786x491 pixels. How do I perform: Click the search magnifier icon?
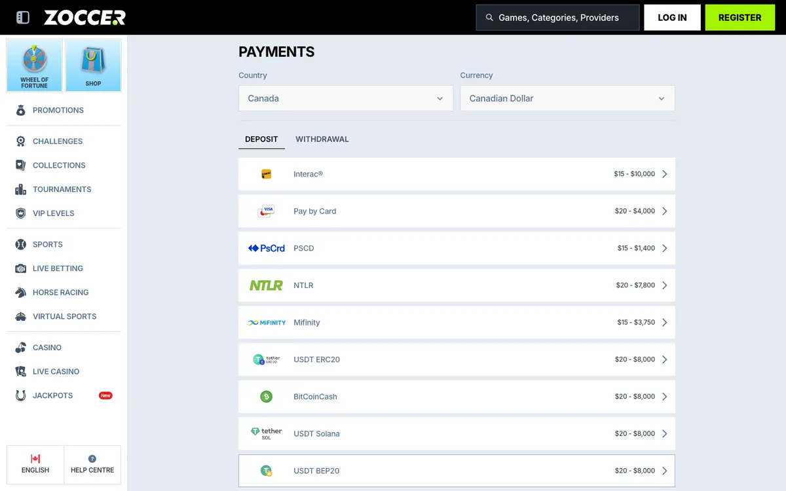(489, 18)
